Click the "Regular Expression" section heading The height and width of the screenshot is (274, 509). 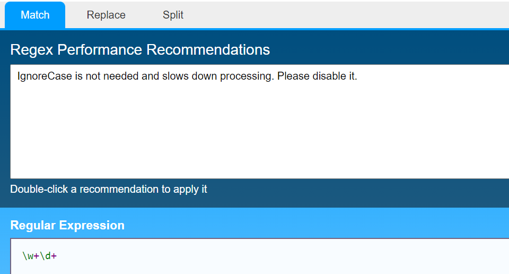[67, 225]
